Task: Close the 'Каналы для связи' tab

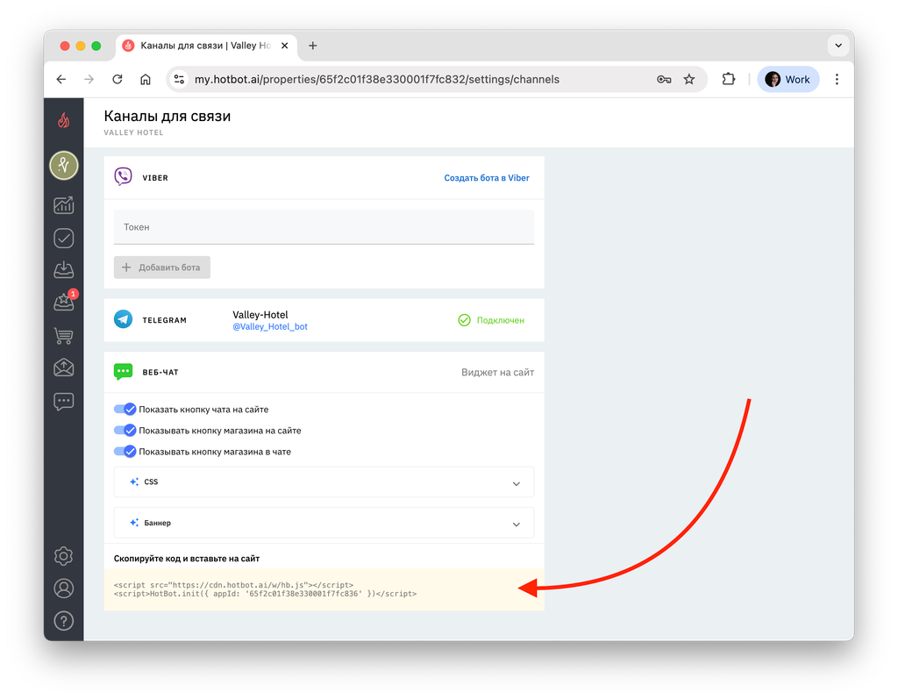Action: click(285, 46)
